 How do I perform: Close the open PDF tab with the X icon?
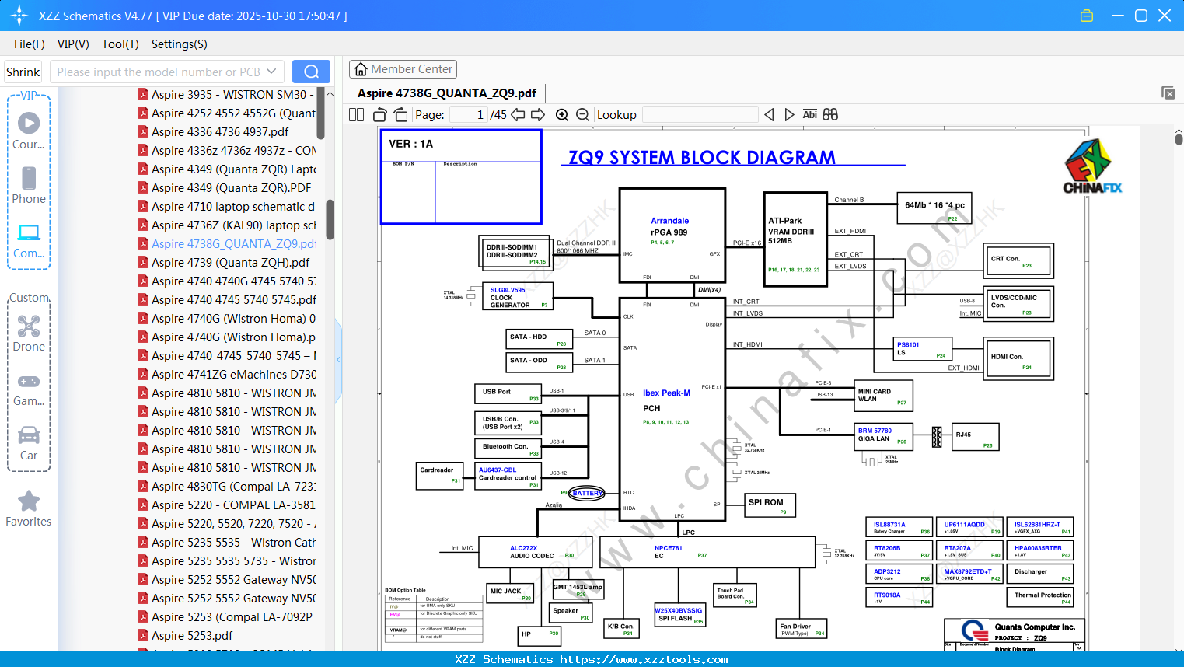[1168, 93]
